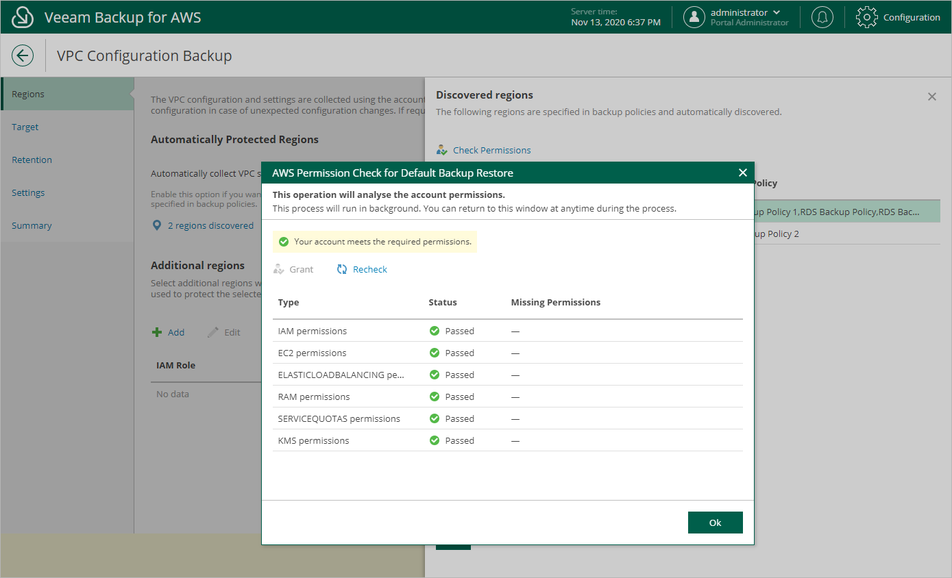This screenshot has height=578, width=952.
Task: Select the IAM permissions row
Action: point(508,331)
